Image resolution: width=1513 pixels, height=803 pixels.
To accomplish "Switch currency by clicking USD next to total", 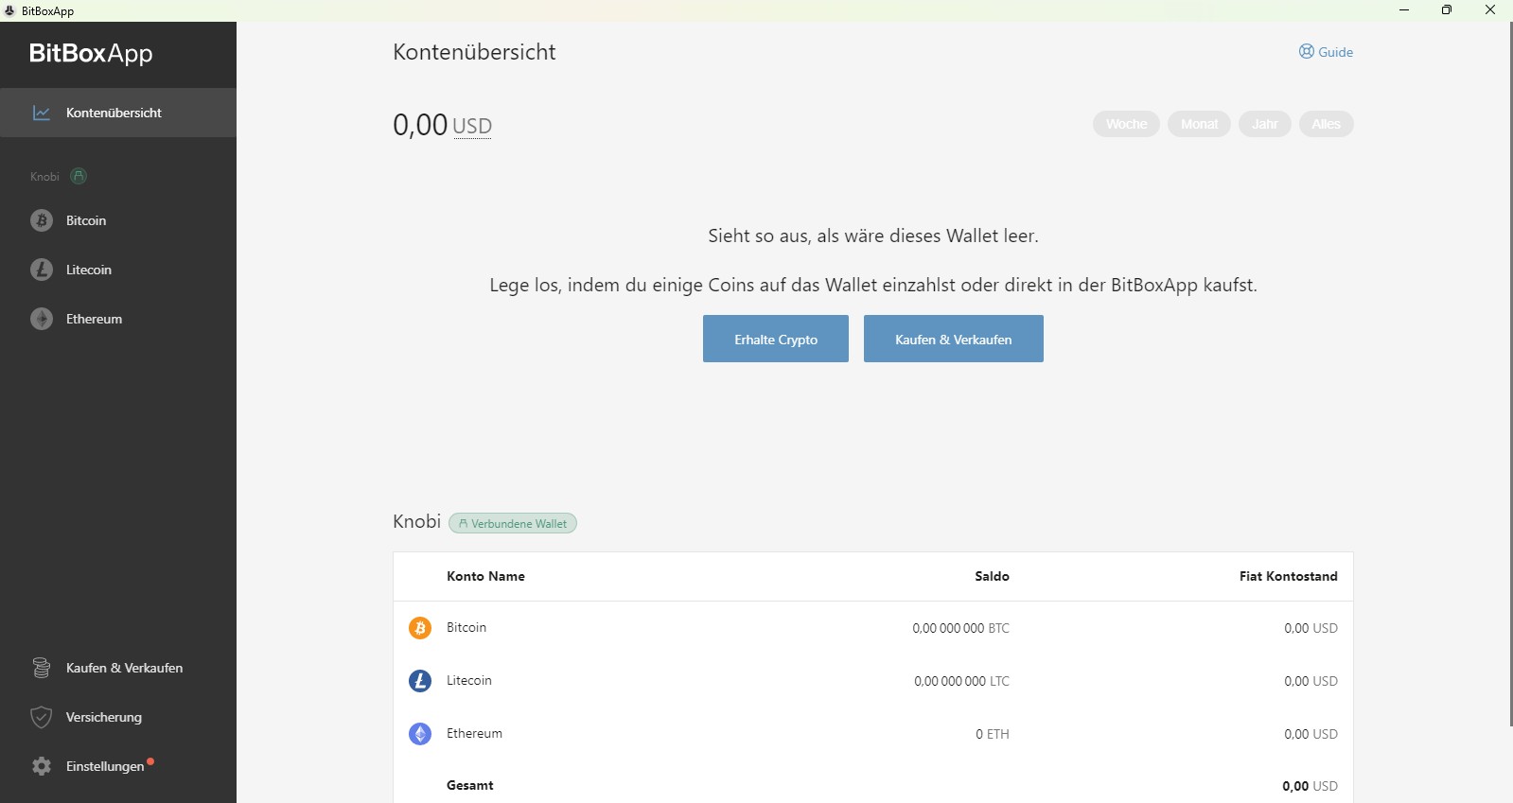I will (x=472, y=127).
